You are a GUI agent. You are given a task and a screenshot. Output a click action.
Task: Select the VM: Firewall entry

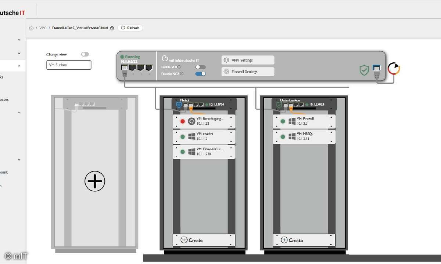[304, 121]
